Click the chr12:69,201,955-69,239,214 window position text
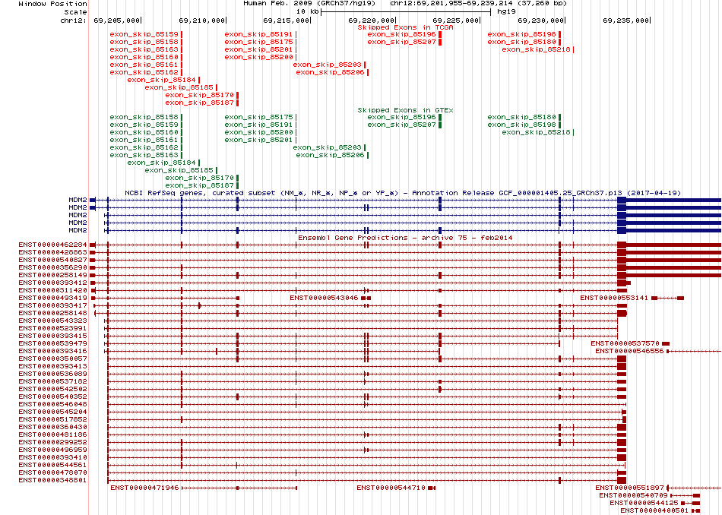722x515 pixels. (478, 3)
